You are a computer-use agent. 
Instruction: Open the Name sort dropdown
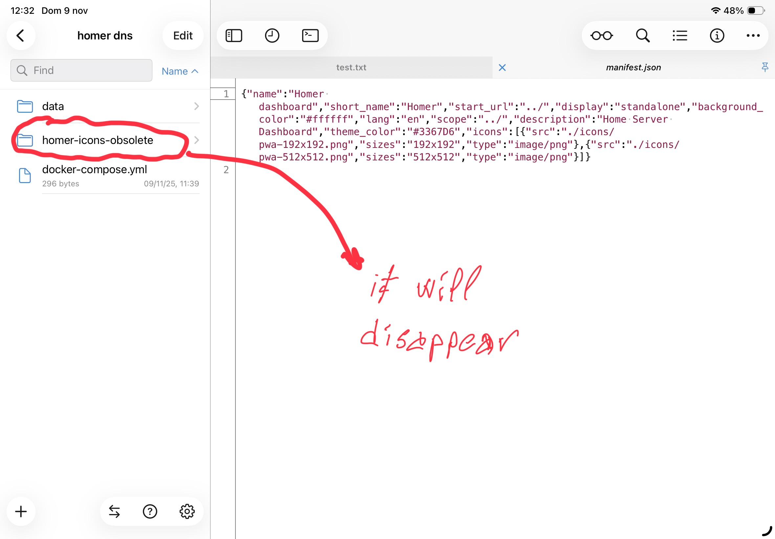pos(180,71)
